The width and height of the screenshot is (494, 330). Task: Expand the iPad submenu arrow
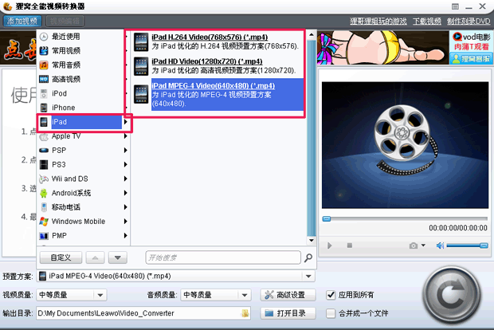tap(125, 122)
